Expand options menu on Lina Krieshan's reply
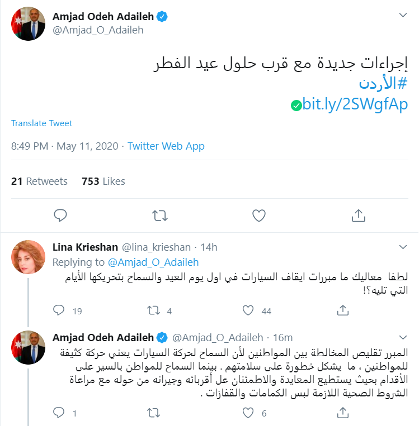 point(403,246)
